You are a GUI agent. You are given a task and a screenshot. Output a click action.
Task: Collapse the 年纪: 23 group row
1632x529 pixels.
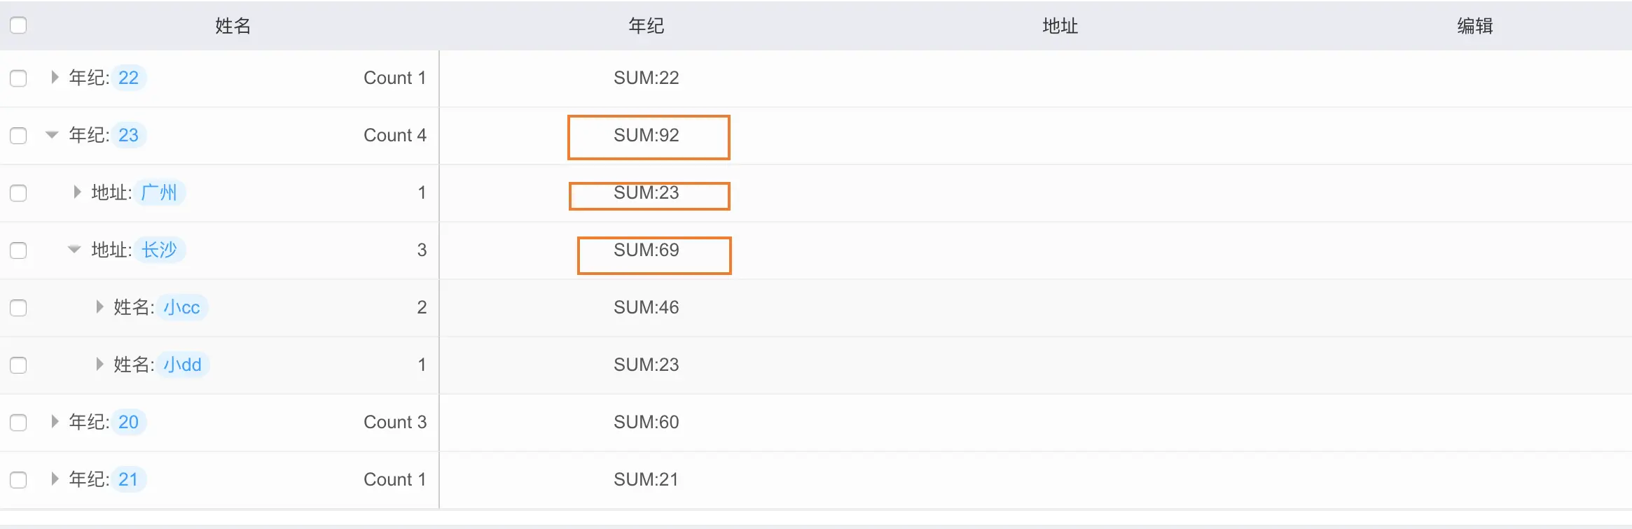[x=52, y=135]
